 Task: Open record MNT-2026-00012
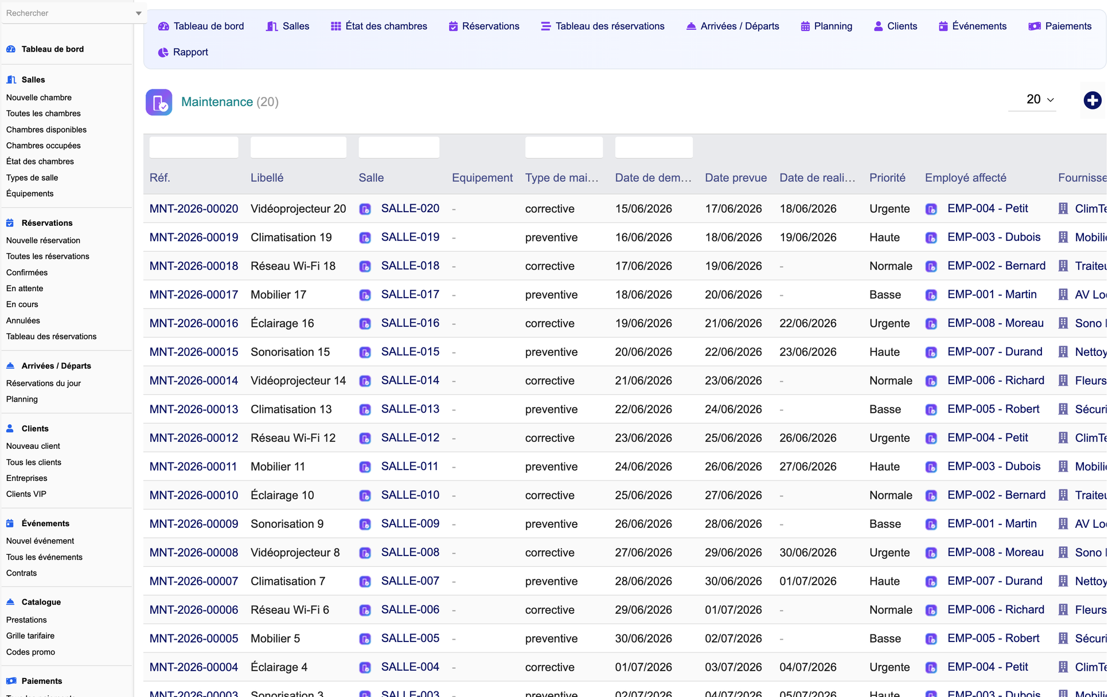point(194,438)
